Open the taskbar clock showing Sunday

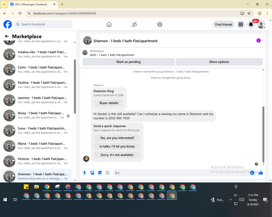253,200
